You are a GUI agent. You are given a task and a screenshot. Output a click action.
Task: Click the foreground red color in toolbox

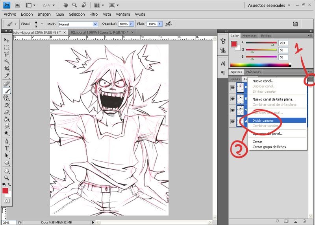click(6, 191)
